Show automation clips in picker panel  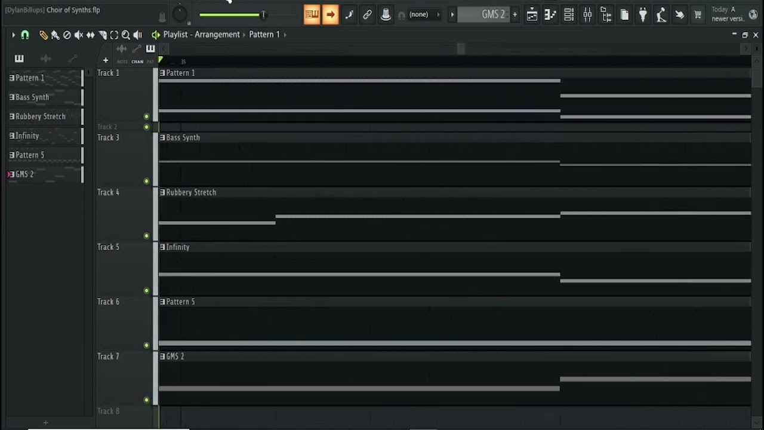coord(73,59)
